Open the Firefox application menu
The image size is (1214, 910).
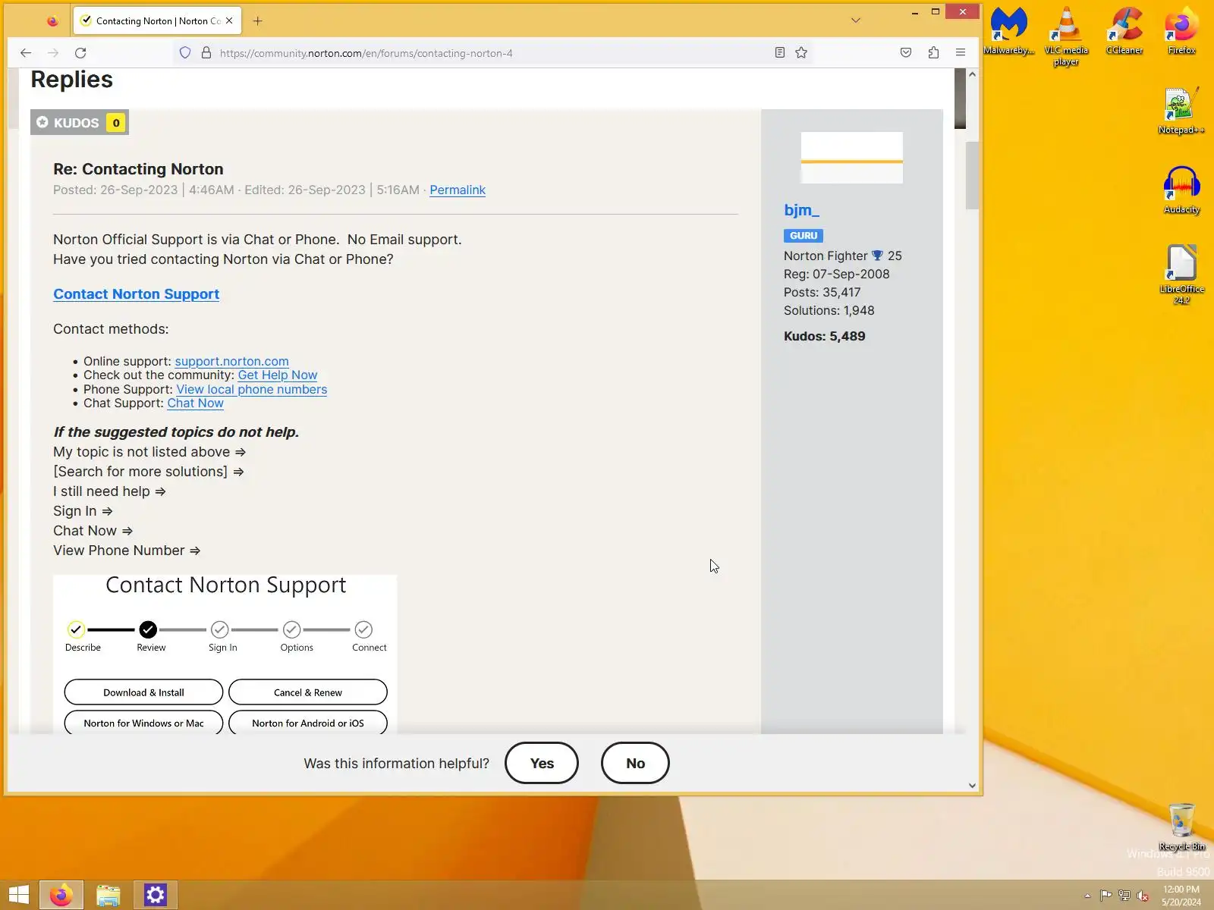[x=961, y=53]
